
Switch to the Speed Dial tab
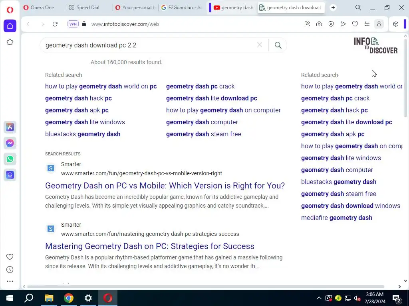click(87, 8)
